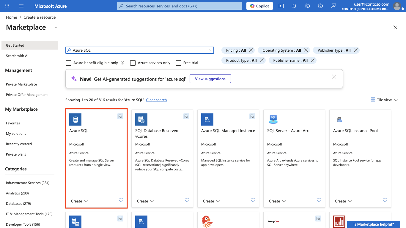Click Azure SQL Managed Instance logo
Viewport: 406px width, 228px height.
[x=207, y=119]
